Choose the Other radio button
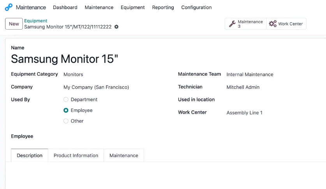 pos(66,121)
